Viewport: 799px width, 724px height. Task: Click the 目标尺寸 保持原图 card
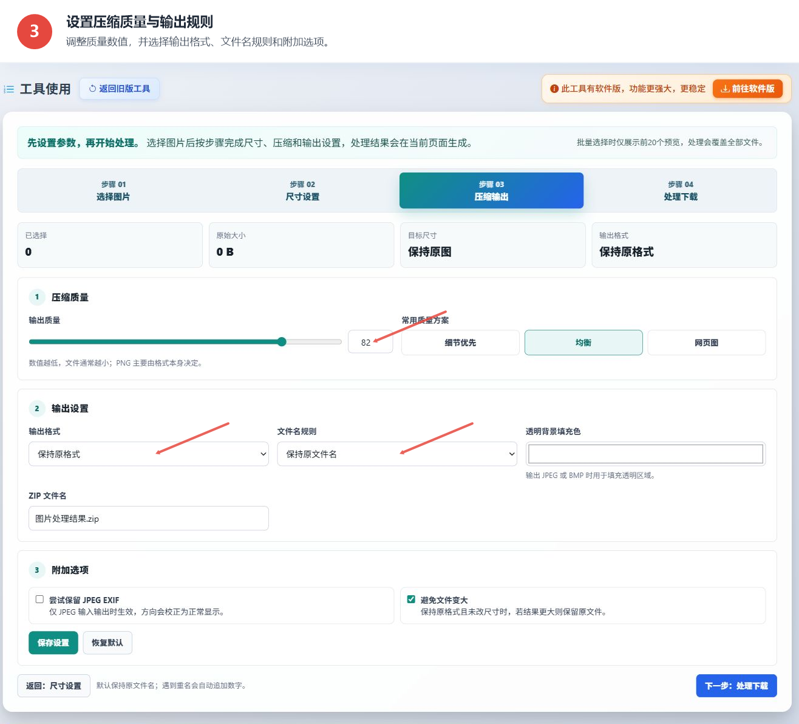point(493,245)
